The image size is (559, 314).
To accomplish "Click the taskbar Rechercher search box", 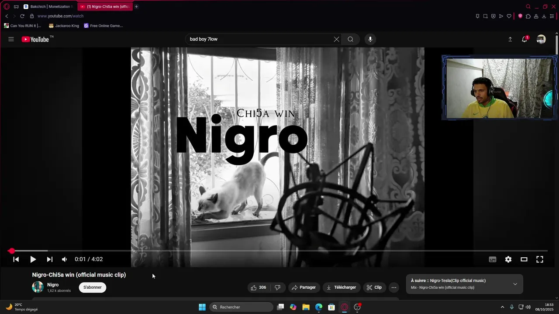I will (x=242, y=307).
